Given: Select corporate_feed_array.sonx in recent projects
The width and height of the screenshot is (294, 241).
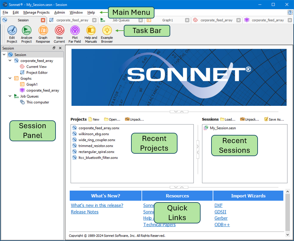Looking at the screenshot, I should point(99,128).
